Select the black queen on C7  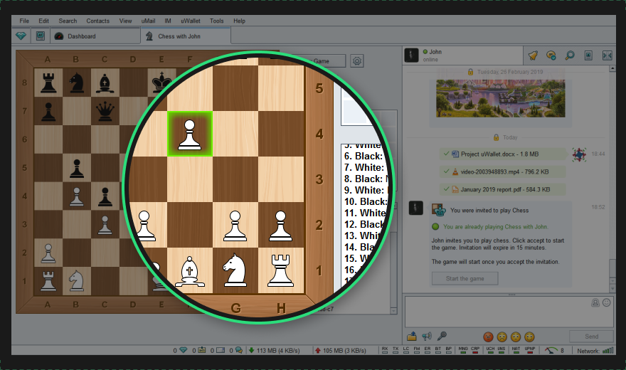105,111
